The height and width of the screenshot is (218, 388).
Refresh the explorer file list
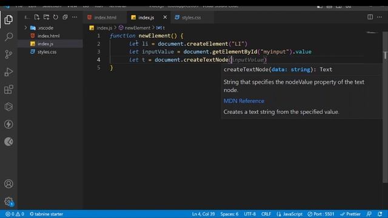tap(56, 17)
